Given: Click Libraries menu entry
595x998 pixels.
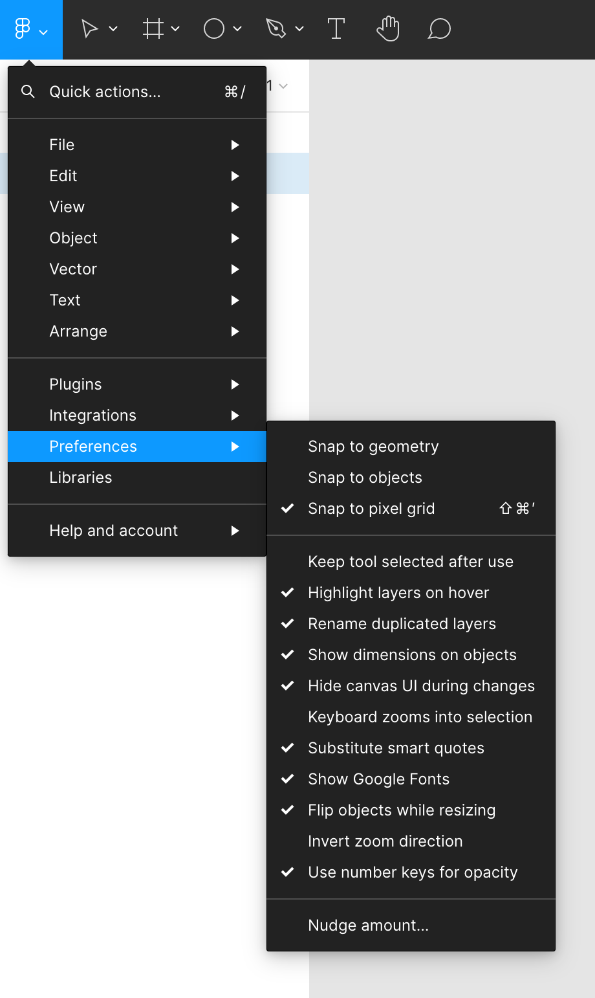Looking at the screenshot, I should 81,478.
